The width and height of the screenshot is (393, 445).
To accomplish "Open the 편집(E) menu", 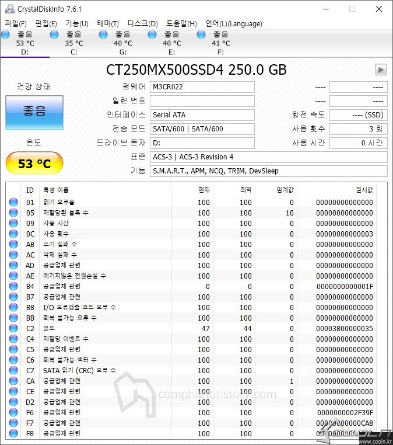I will click(x=46, y=23).
